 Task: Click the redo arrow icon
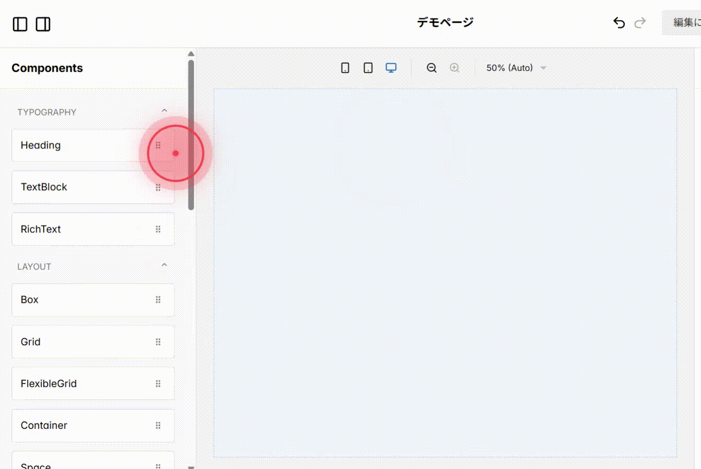pos(640,22)
